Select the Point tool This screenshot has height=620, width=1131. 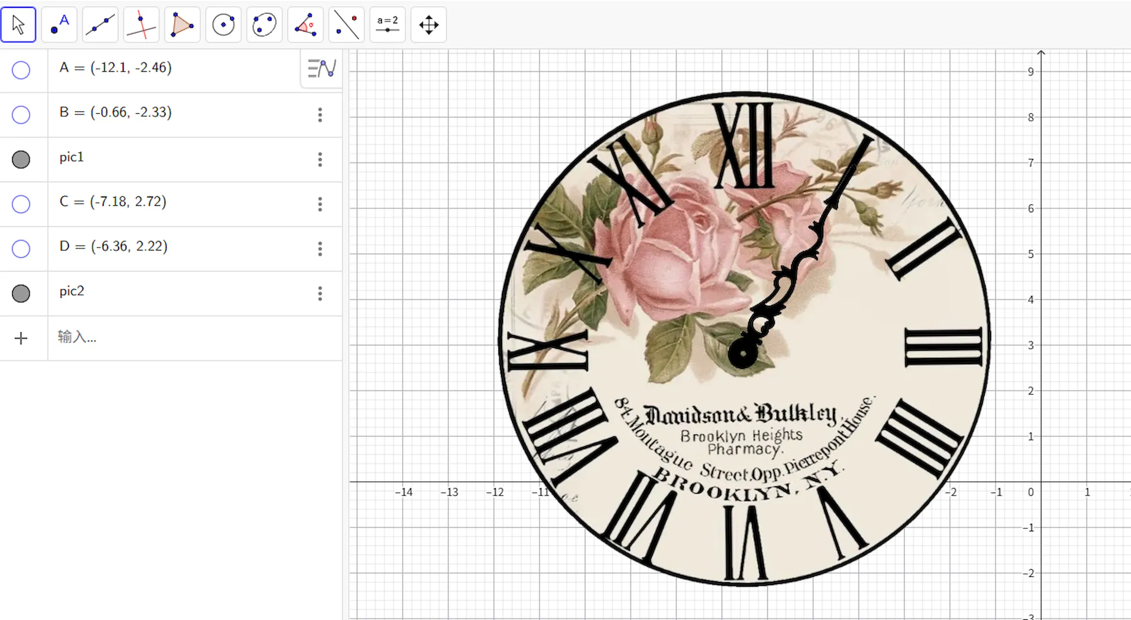[x=60, y=25]
